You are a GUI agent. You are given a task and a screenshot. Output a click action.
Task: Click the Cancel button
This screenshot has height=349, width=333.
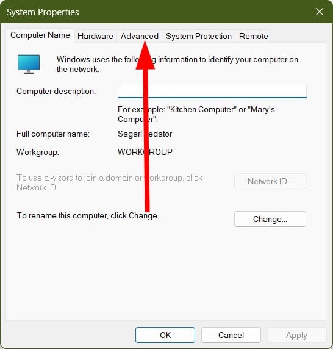tap(231, 335)
